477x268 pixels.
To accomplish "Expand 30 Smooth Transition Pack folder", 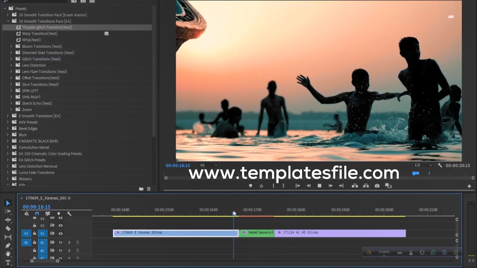I will click(8, 15).
